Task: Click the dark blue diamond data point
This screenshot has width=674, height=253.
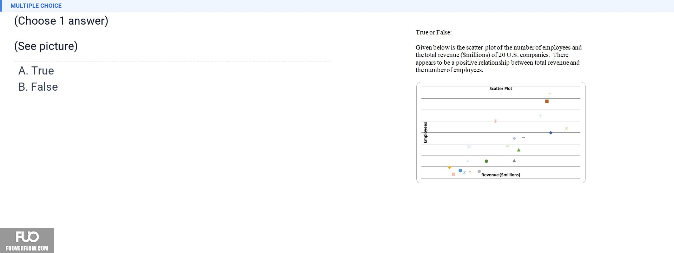Action: click(550, 132)
